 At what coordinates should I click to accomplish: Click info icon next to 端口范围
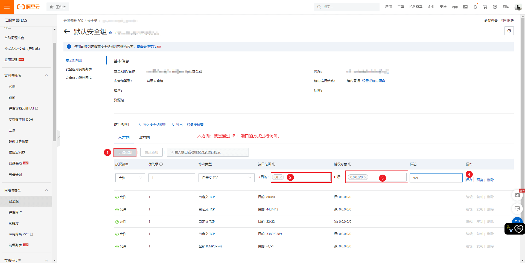pyautogui.click(x=274, y=164)
